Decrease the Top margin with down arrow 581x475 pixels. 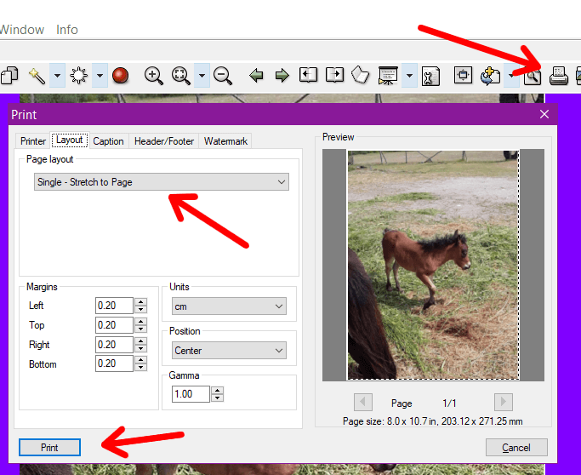(141, 329)
